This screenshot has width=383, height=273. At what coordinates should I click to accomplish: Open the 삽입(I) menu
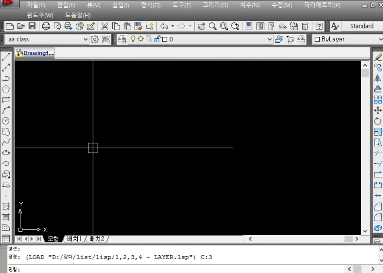pos(121,5)
